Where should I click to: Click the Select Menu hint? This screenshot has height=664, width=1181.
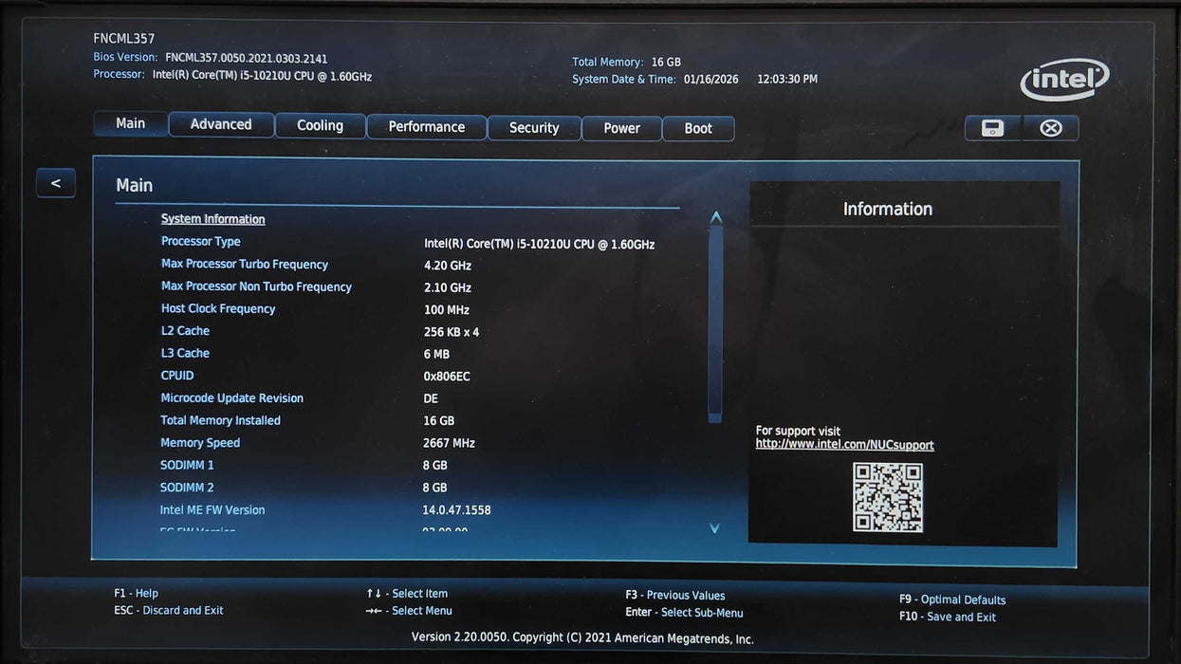pos(409,611)
